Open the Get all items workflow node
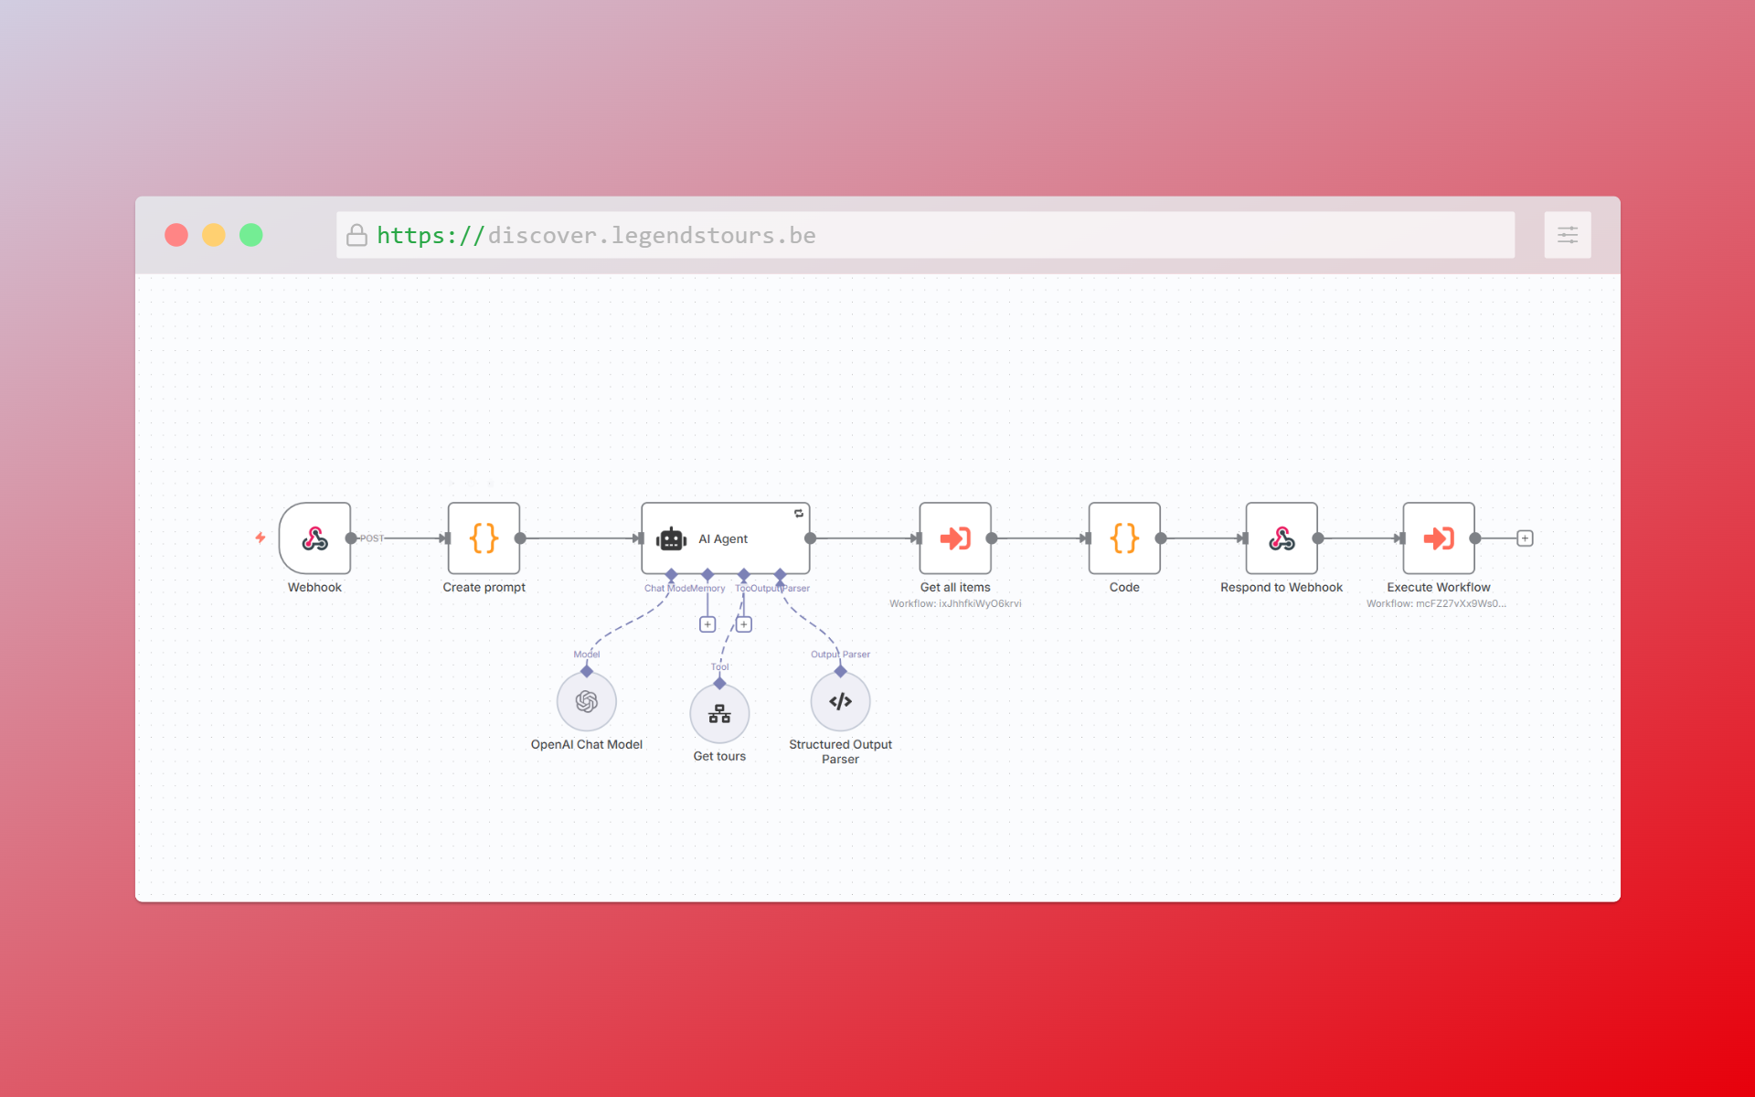 point(955,538)
